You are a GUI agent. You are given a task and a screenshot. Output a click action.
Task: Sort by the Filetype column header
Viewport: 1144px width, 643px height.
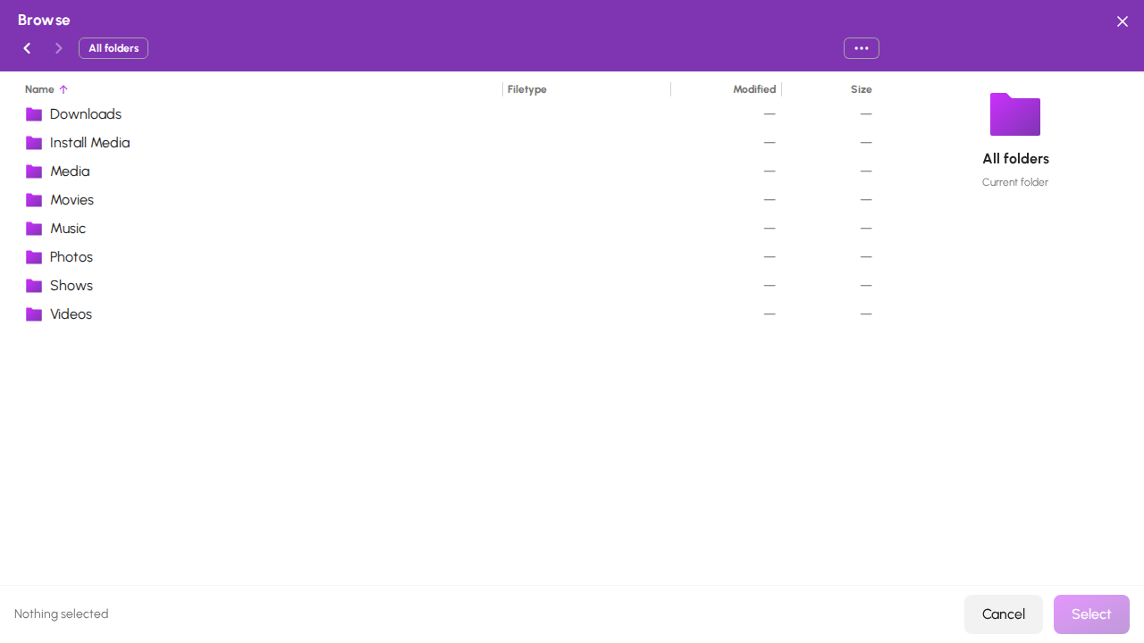(x=527, y=89)
